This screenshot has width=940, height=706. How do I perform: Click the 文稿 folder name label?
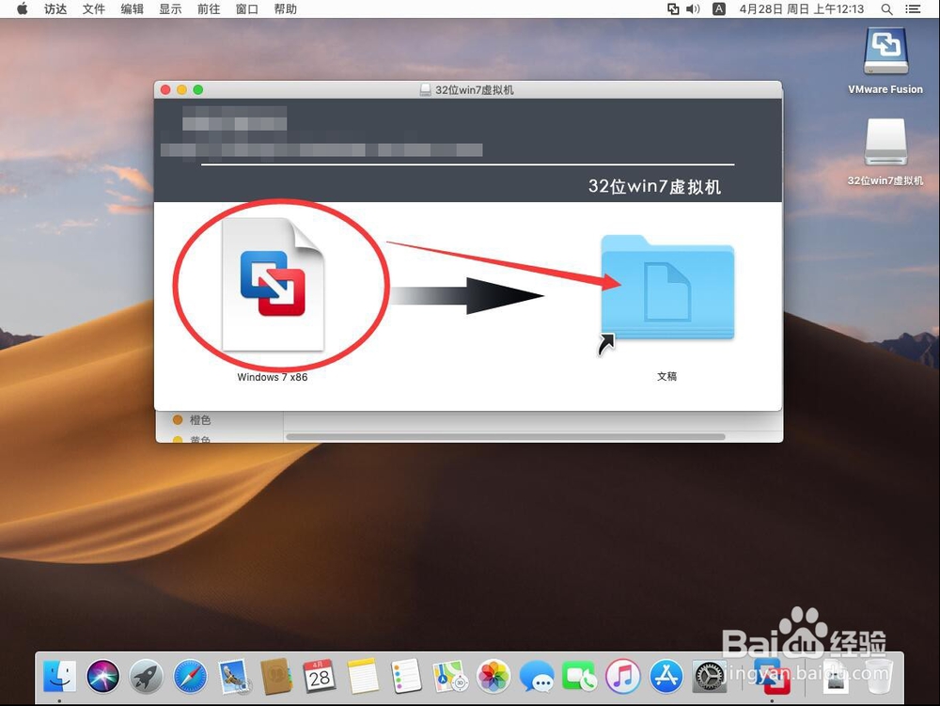(x=666, y=376)
